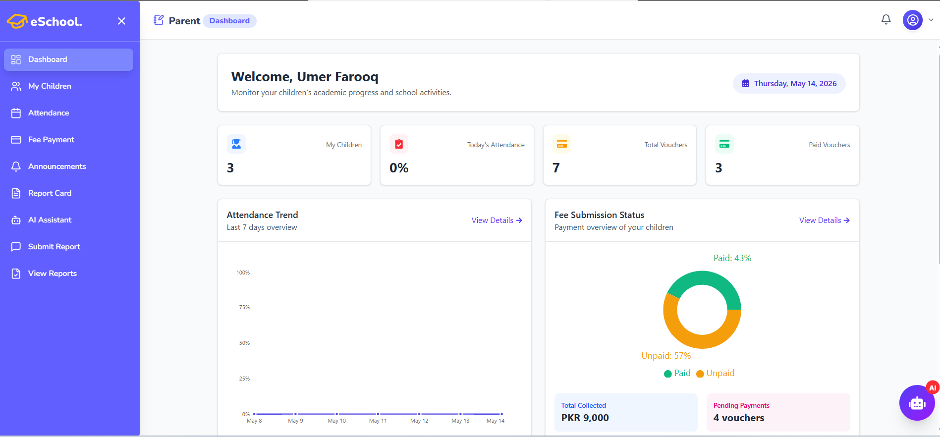Click the Last 7 days overview text

pyautogui.click(x=262, y=227)
